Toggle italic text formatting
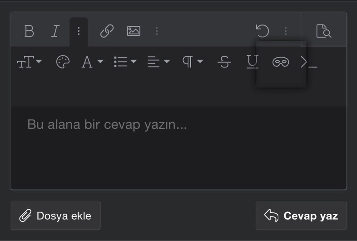Image resolution: width=357 pixels, height=241 pixels. click(x=55, y=31)
